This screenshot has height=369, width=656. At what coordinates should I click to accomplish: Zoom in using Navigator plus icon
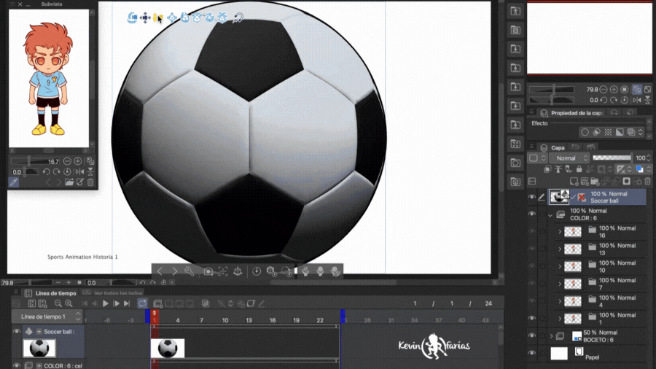614,90
